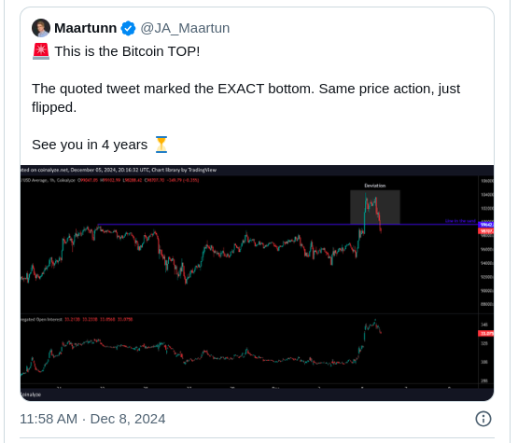The width and height of the screenshot is (518, 443).
Task: Click the blue verified checkmark badge
Action: pos(128,28)
